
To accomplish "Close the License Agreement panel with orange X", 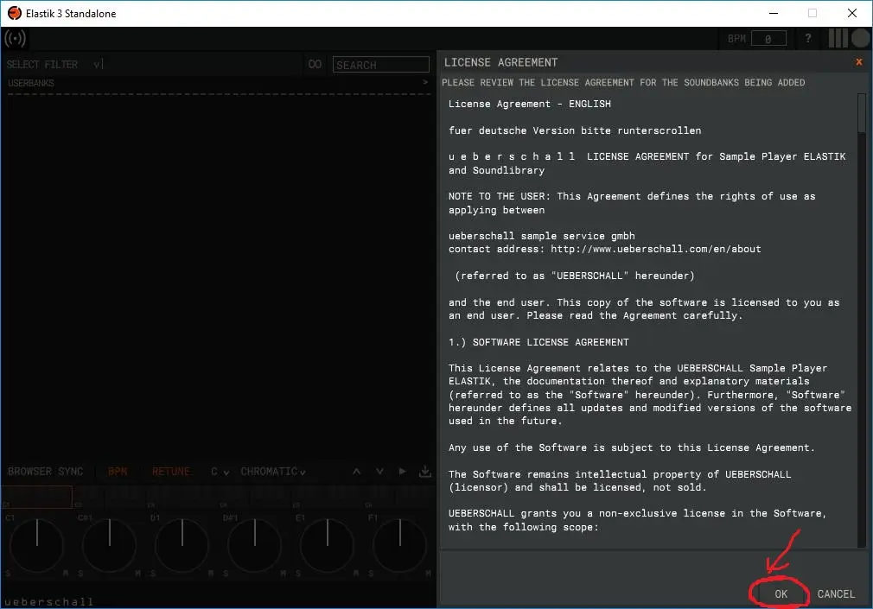I will tap(858, 62).
